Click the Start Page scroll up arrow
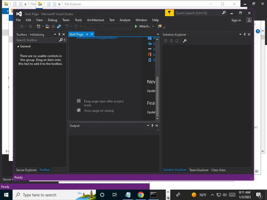Viewport: 267px width, 200px height. tap(157, 39)
